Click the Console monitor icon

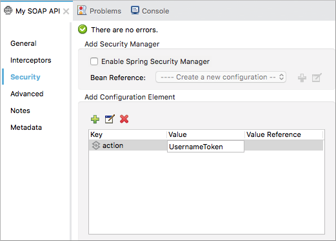pyautogui.click(x=135, y=10)
